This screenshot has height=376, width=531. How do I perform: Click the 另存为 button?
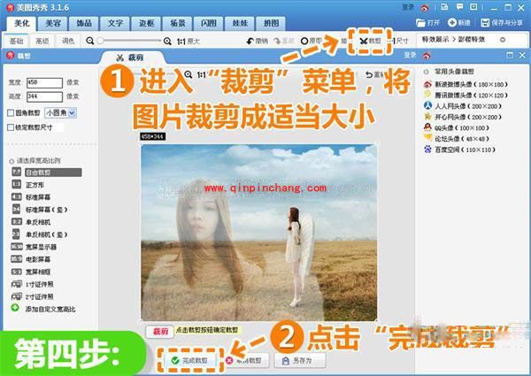[300, 360]
